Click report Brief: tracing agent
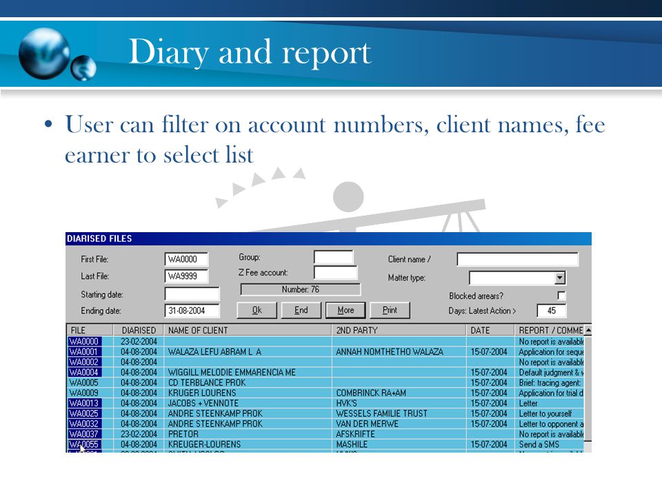Image resolution: width=662 pixels, height=496 pixels. [x=550, y=382]
